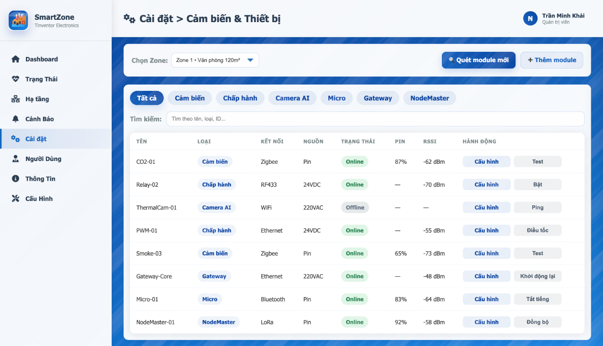Click the Thêm module button
This screenshot has height=346, width=603.
(x=551, y=60)
